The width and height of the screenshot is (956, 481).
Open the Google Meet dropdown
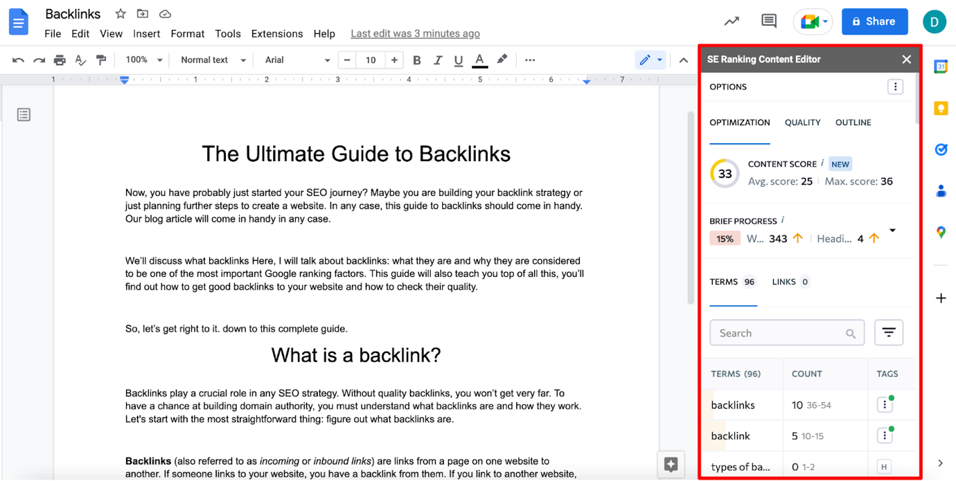point(813,22)
